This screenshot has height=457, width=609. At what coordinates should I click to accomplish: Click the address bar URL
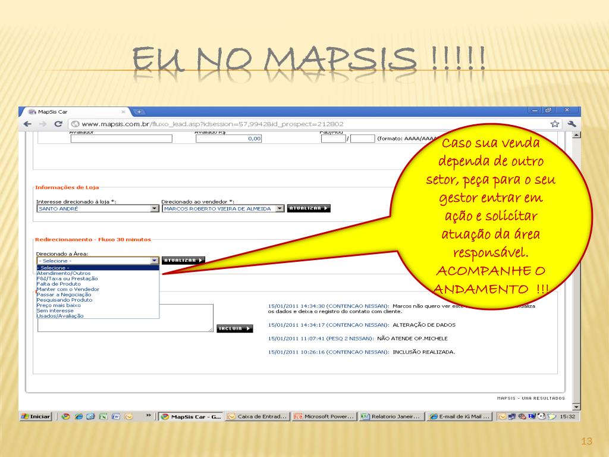(x=212, y=124)
